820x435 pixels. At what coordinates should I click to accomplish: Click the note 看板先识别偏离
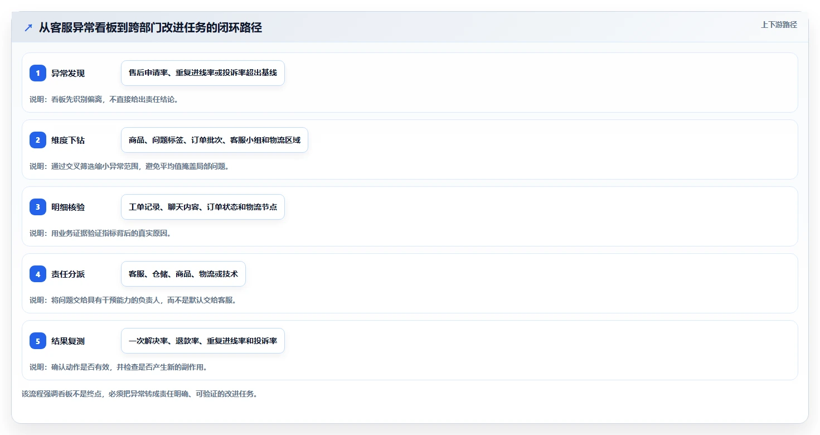(104, 99)
